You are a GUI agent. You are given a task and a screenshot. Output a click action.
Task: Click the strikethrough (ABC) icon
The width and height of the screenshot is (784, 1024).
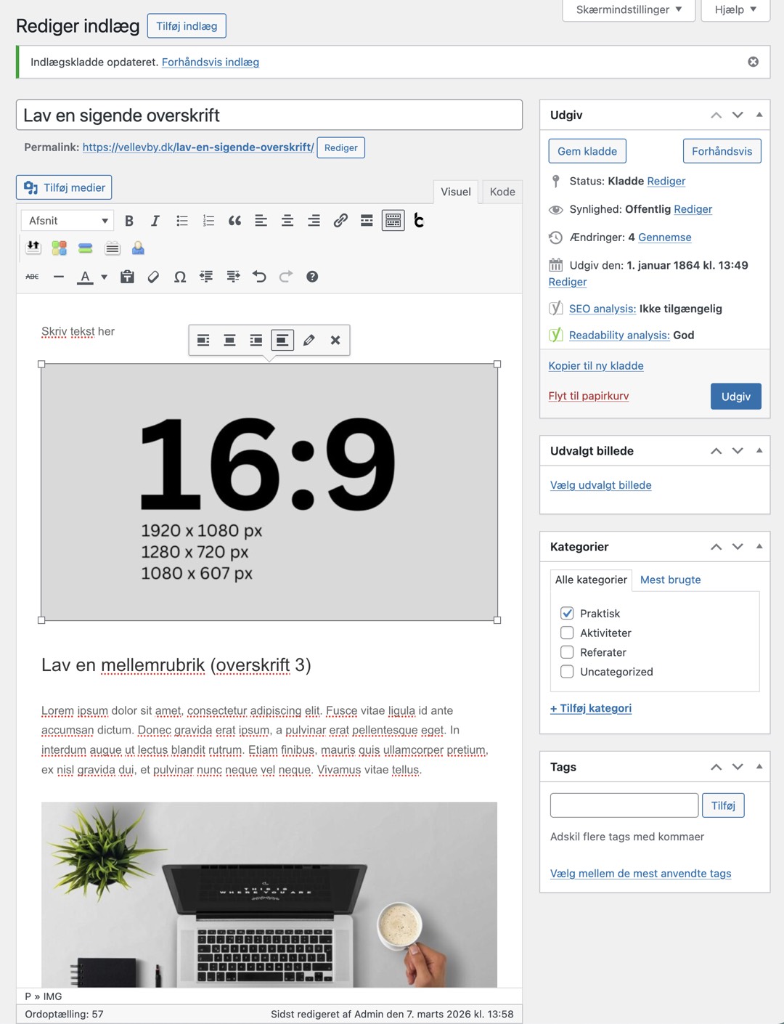32,276
